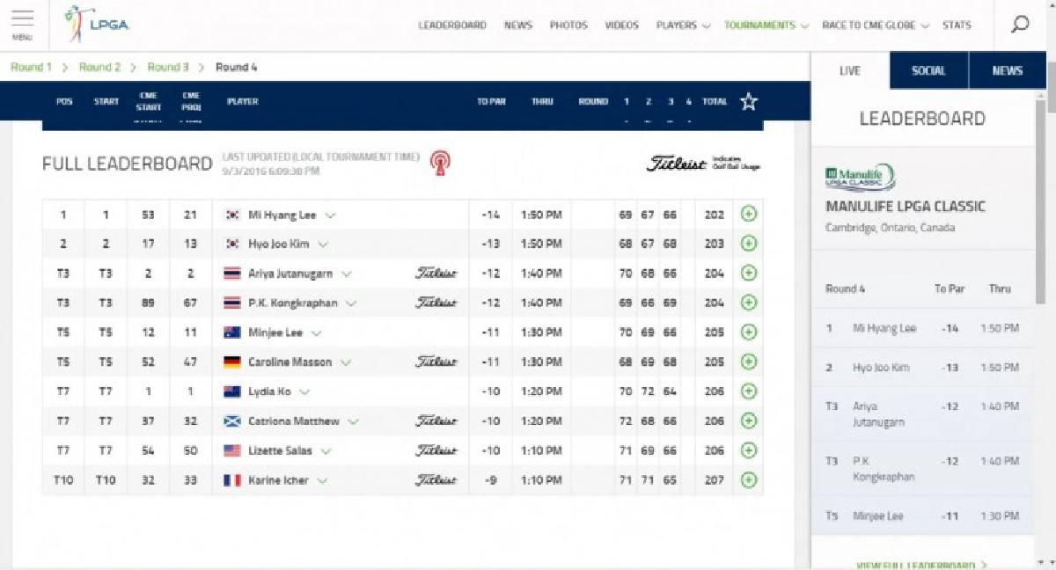
Task: Click the Manulife LPGA Classic logo
Action: click(x=861, y=178)
